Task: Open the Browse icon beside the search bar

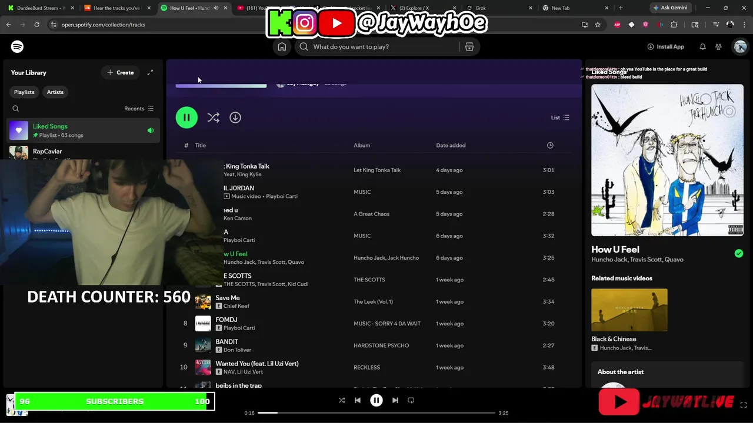Action: tap(469, 46)
